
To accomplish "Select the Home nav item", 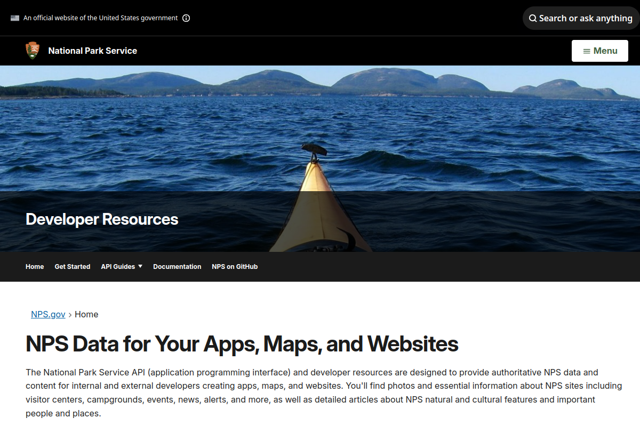I will 35,267.
